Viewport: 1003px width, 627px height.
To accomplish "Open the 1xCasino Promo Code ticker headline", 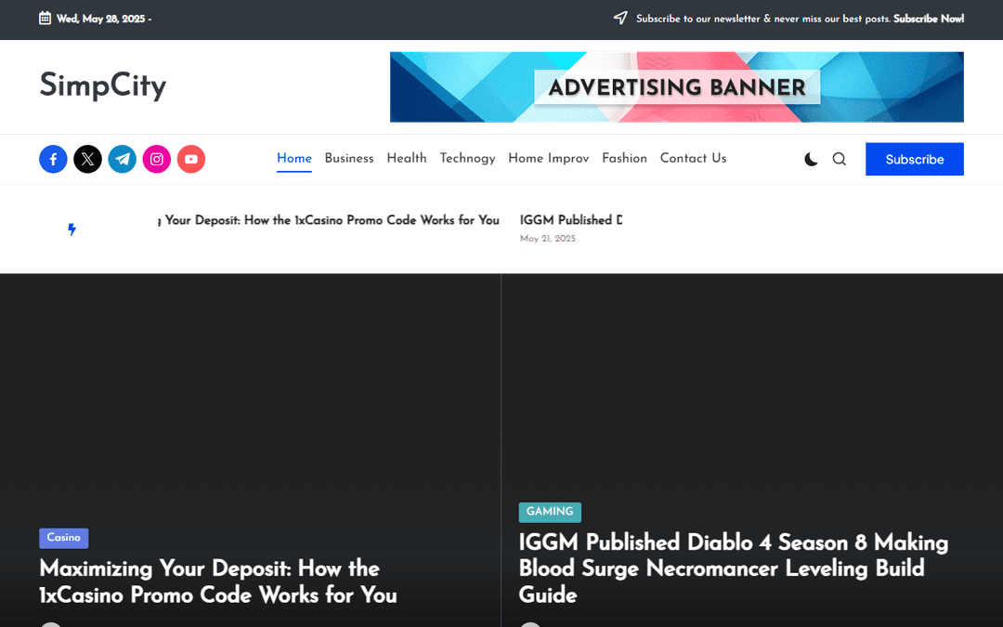I will tap(329, 220).
